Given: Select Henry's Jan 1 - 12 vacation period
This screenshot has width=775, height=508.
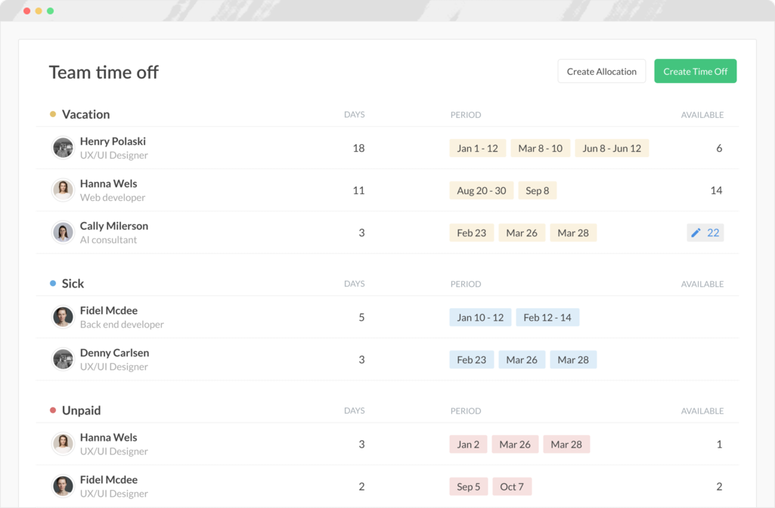Looking at the screenshot, I should [x=477, y=149].
